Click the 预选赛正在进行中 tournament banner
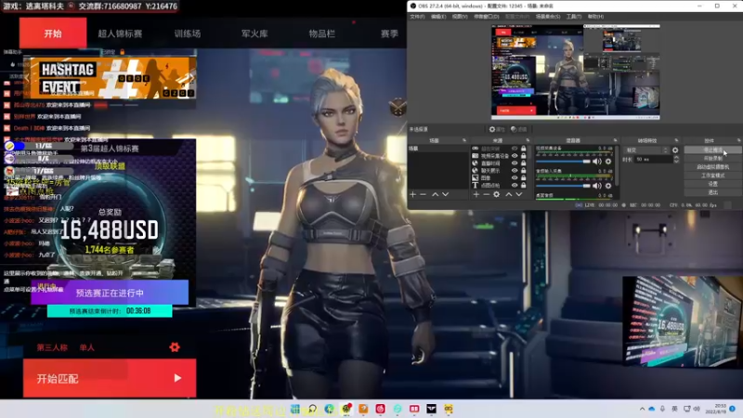This screenshot has height=418, width=743. point(110,293)
